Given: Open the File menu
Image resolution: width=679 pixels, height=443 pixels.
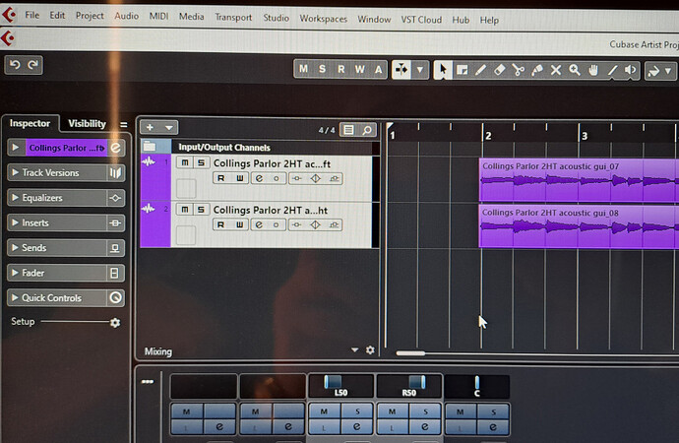Looking at the screenshot, I should click(32, 15).
